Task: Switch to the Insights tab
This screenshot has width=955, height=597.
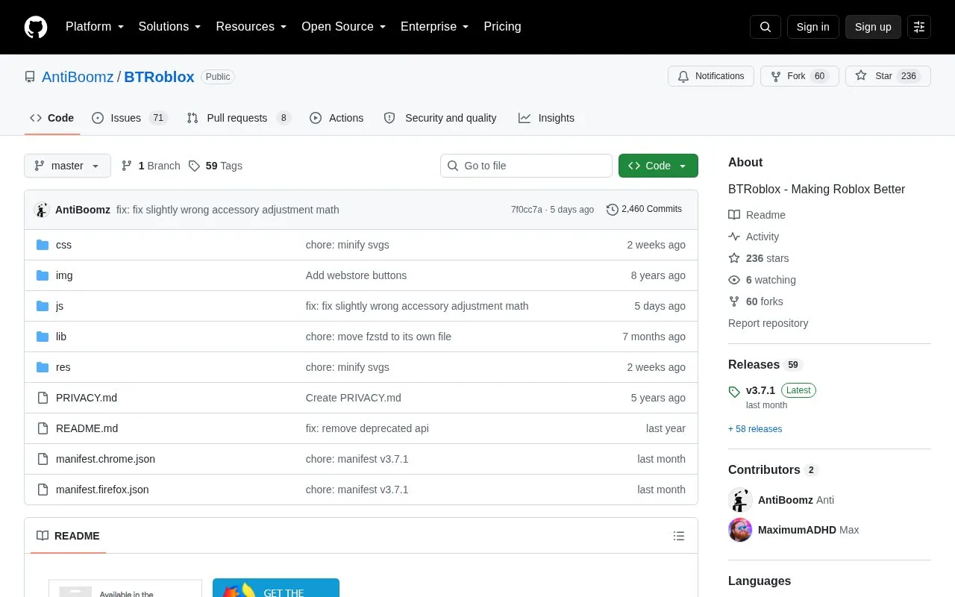Action: click(x=547, y=118)
